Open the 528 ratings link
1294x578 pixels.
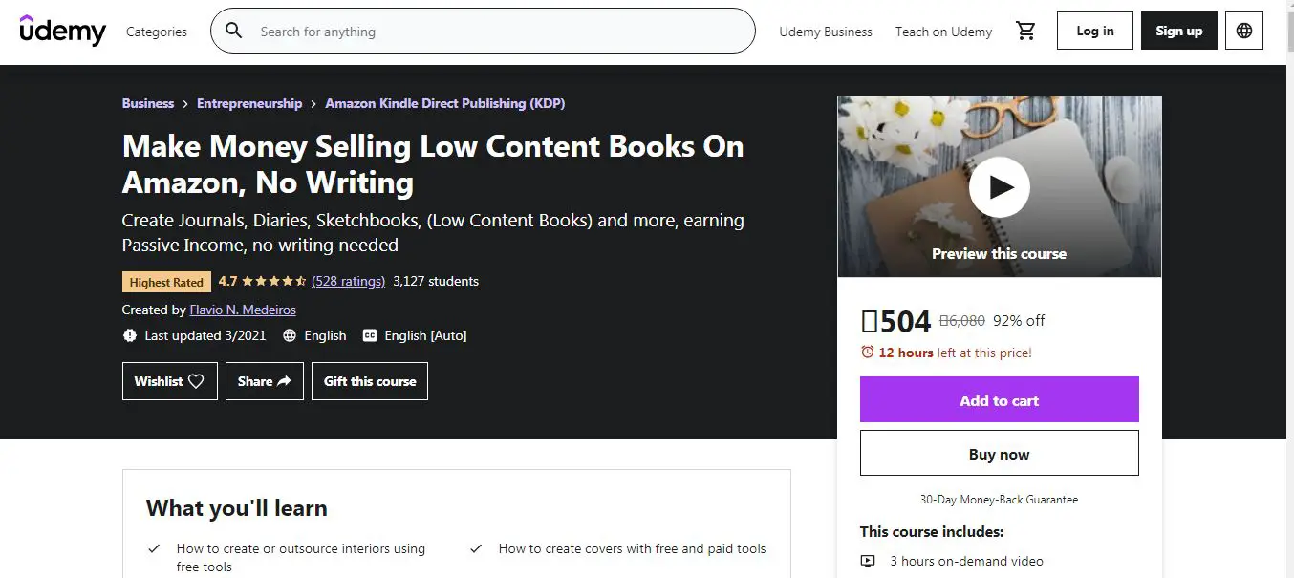point(348,281)
